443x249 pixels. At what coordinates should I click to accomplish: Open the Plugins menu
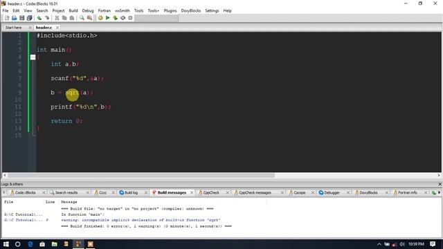point(170,10)
